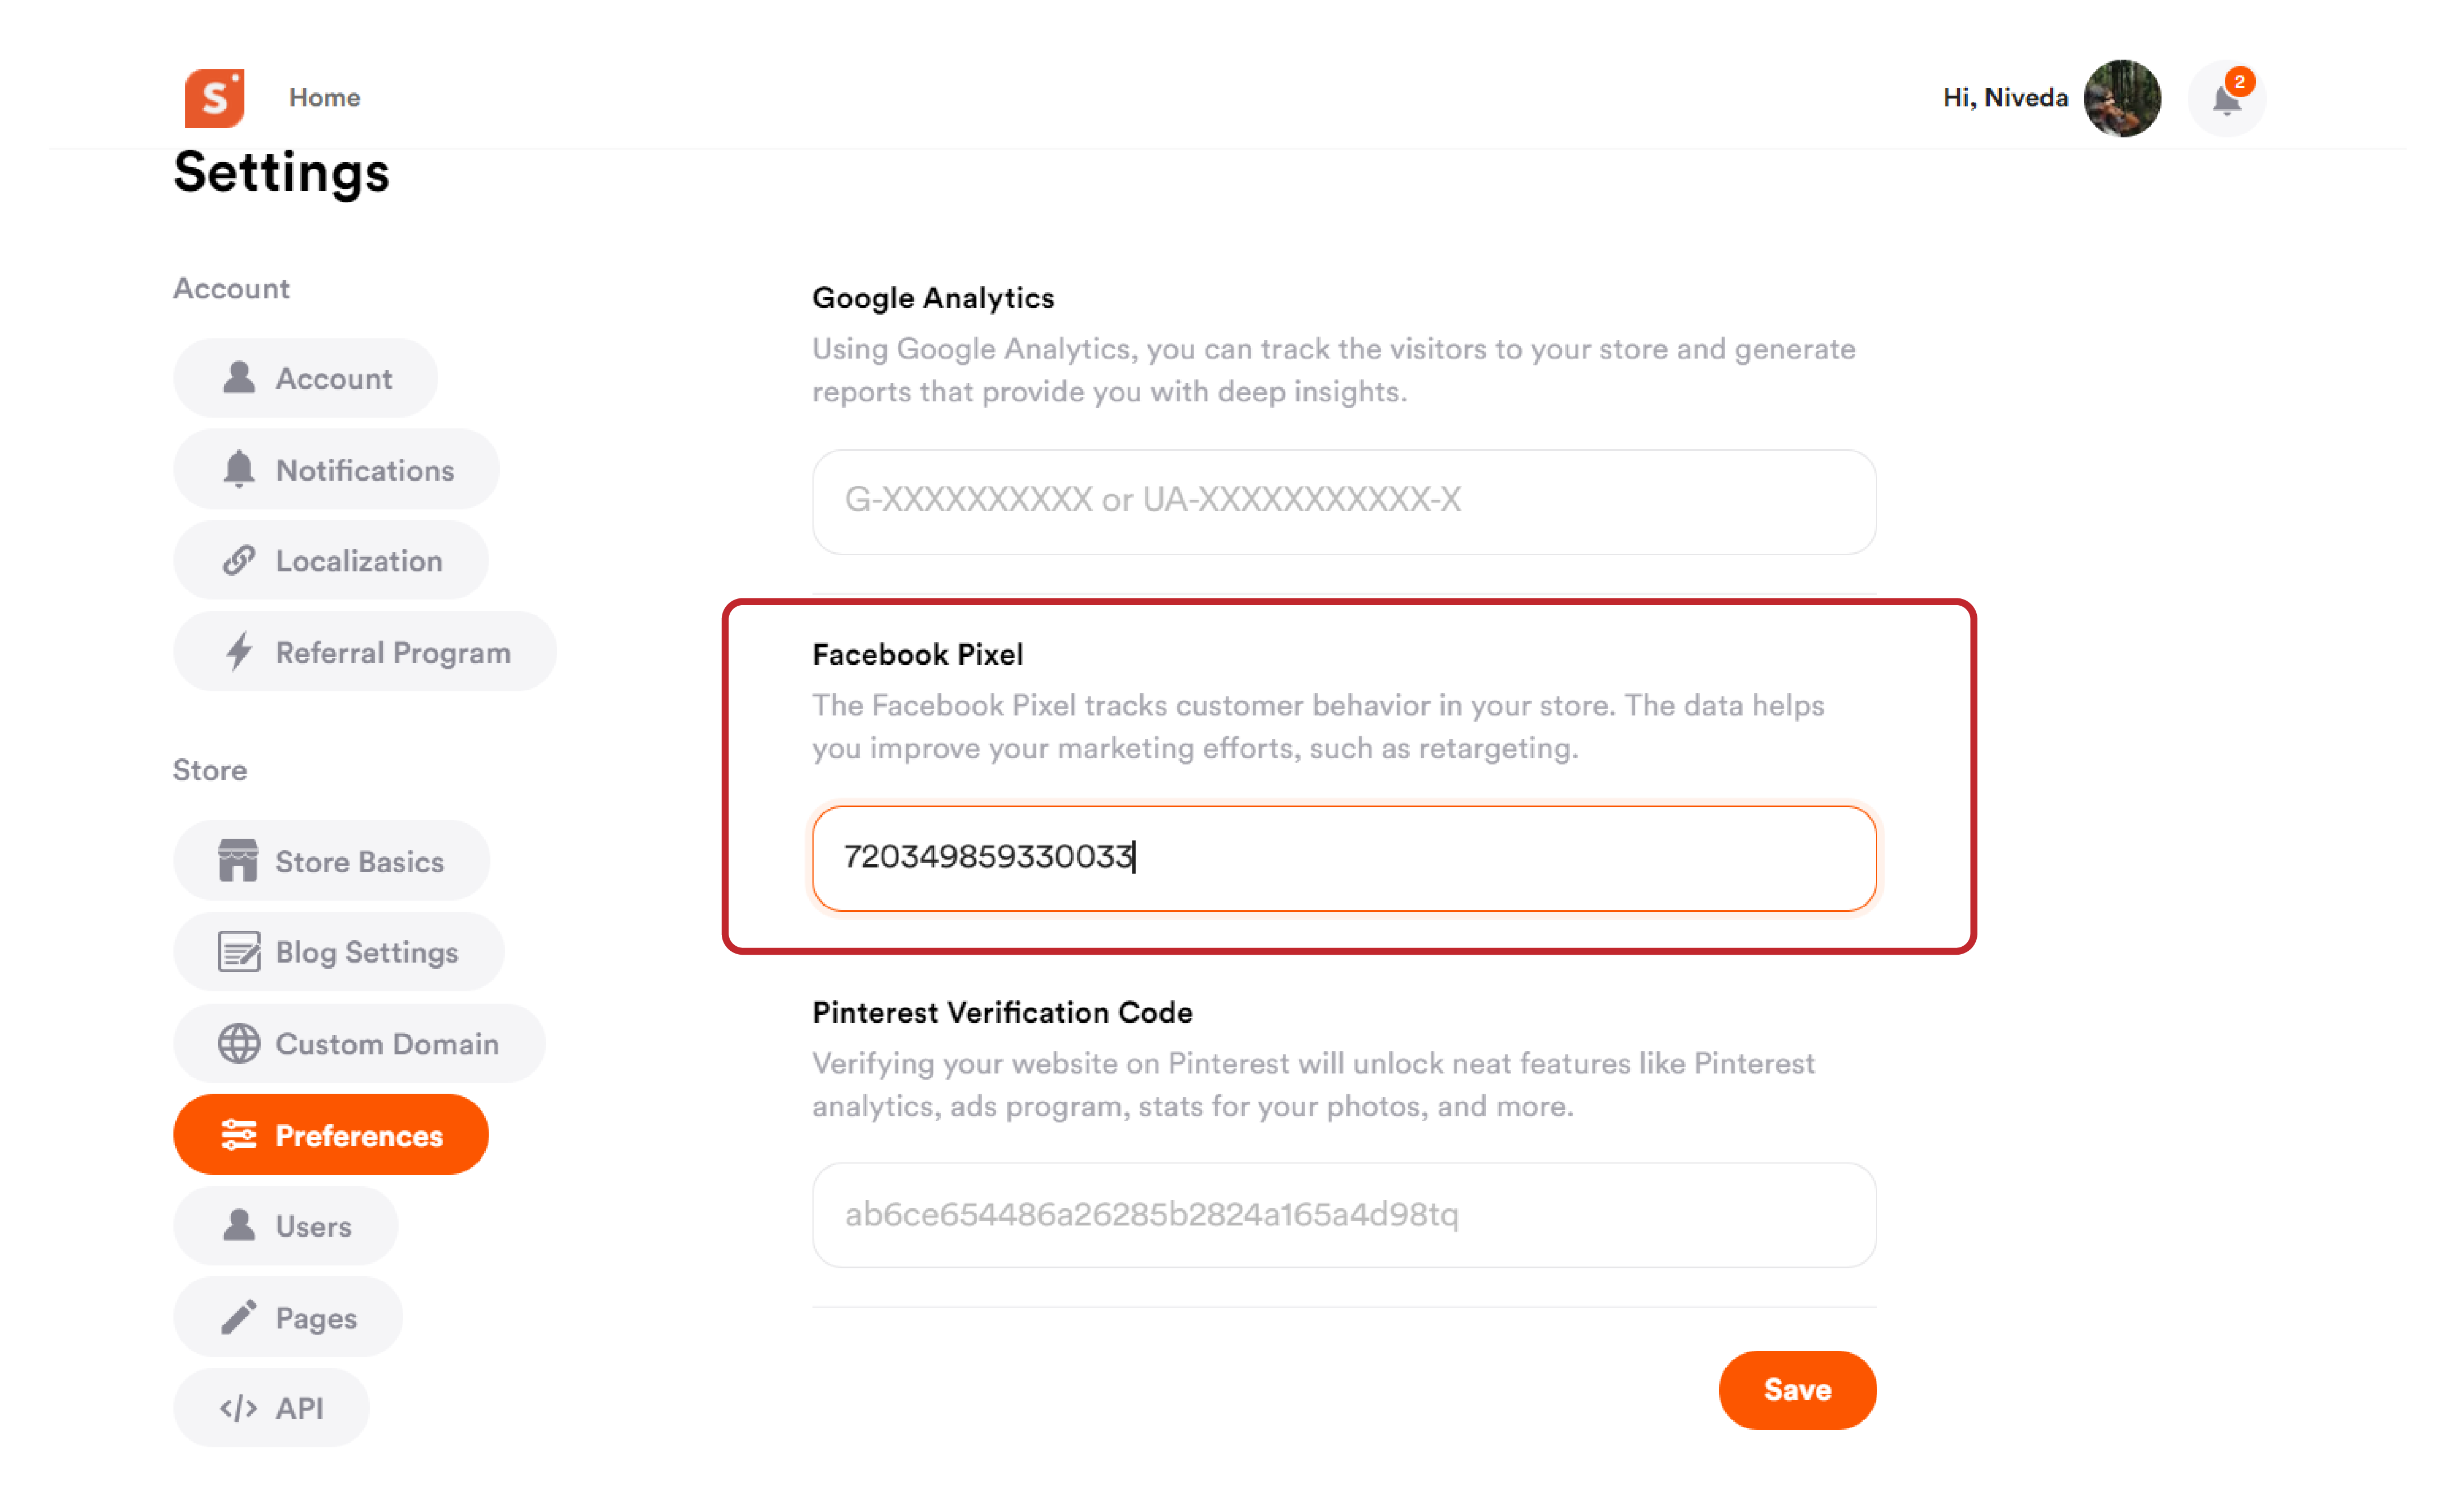Click the API code brackets icon

(238, 1408)
